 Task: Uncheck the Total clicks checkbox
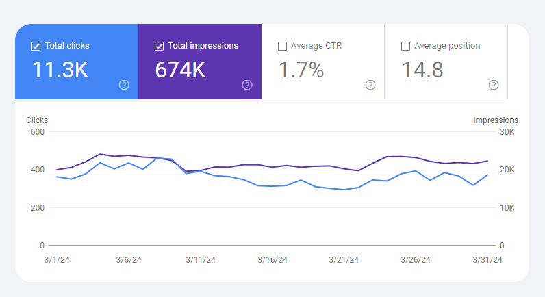[36, 47]
